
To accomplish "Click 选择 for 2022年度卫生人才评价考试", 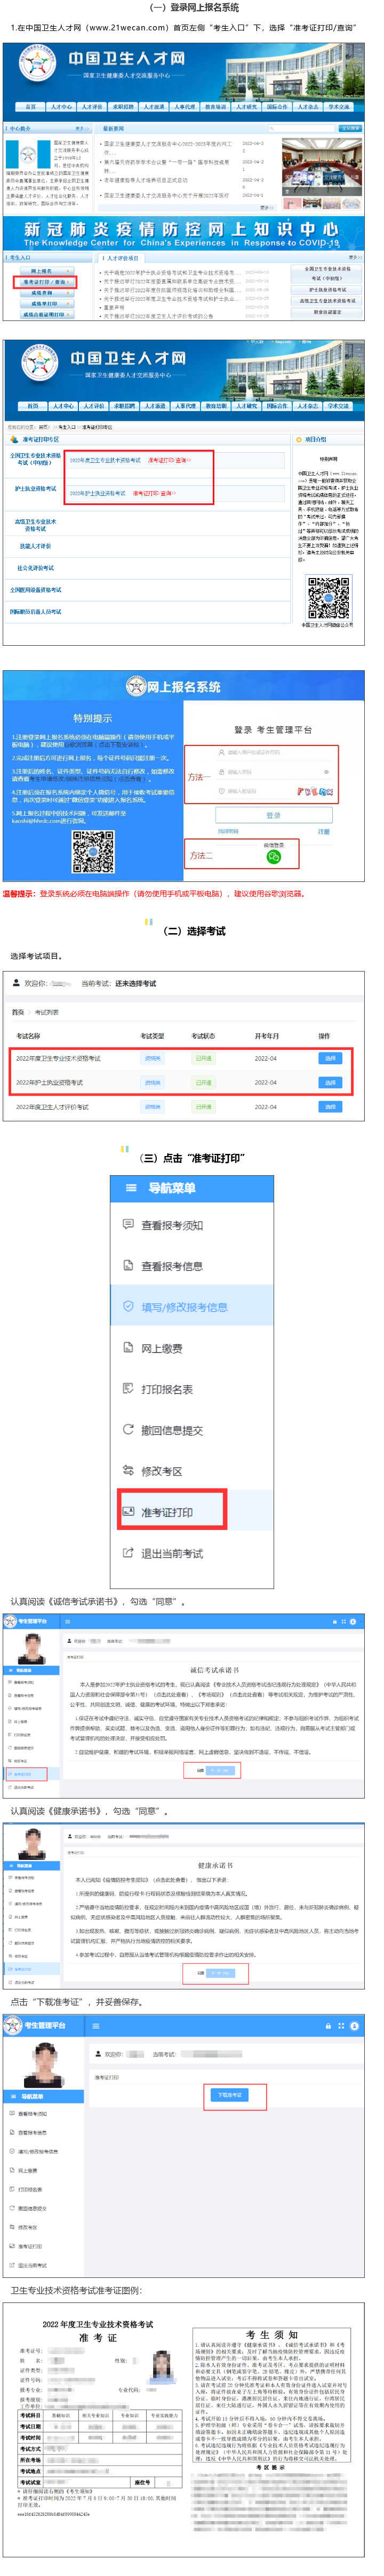I will tap(330, 1106).
